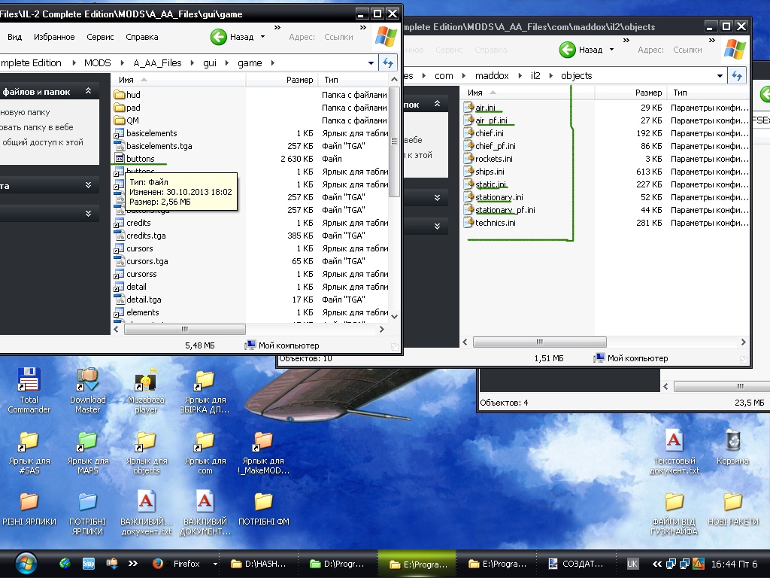The image size is (770, 578).
Task: Click il2 segment in objects breadcrumb
Action: tap(535, 76)
